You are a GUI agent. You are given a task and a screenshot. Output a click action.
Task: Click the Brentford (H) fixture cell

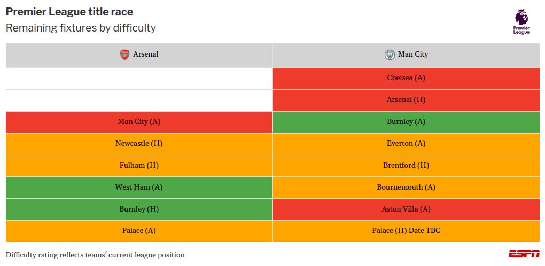pos(406,166)
